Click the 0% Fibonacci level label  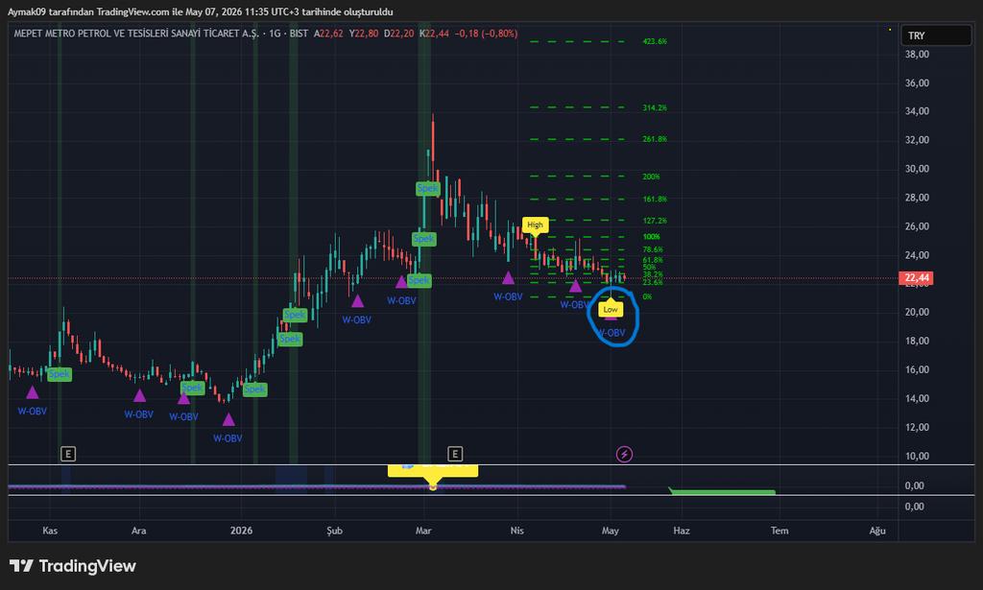click(x=647, y=296)
